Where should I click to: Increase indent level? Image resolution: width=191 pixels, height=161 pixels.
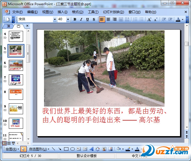pos(170,19)
